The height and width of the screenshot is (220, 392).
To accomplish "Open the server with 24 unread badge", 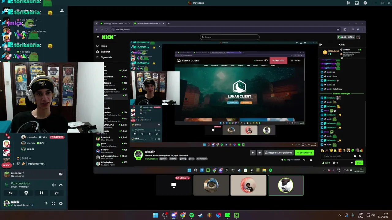I will pyautogui.click(x=6, y=38).
